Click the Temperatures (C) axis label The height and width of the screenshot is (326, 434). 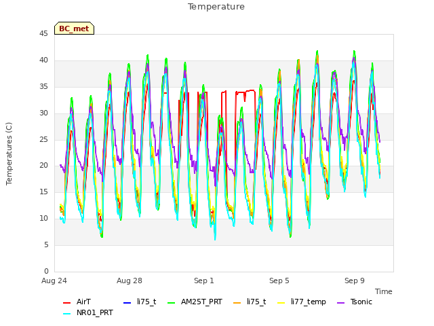[x=9, y=154]
